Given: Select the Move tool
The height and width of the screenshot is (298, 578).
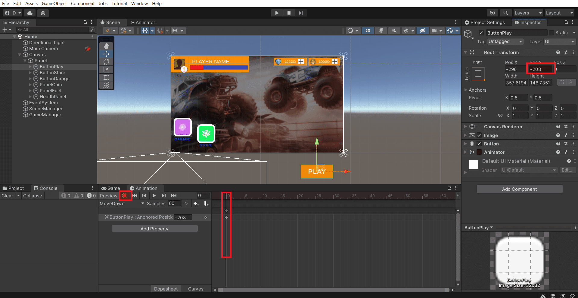Looking at the screenshot, I should tap(106, 54).
